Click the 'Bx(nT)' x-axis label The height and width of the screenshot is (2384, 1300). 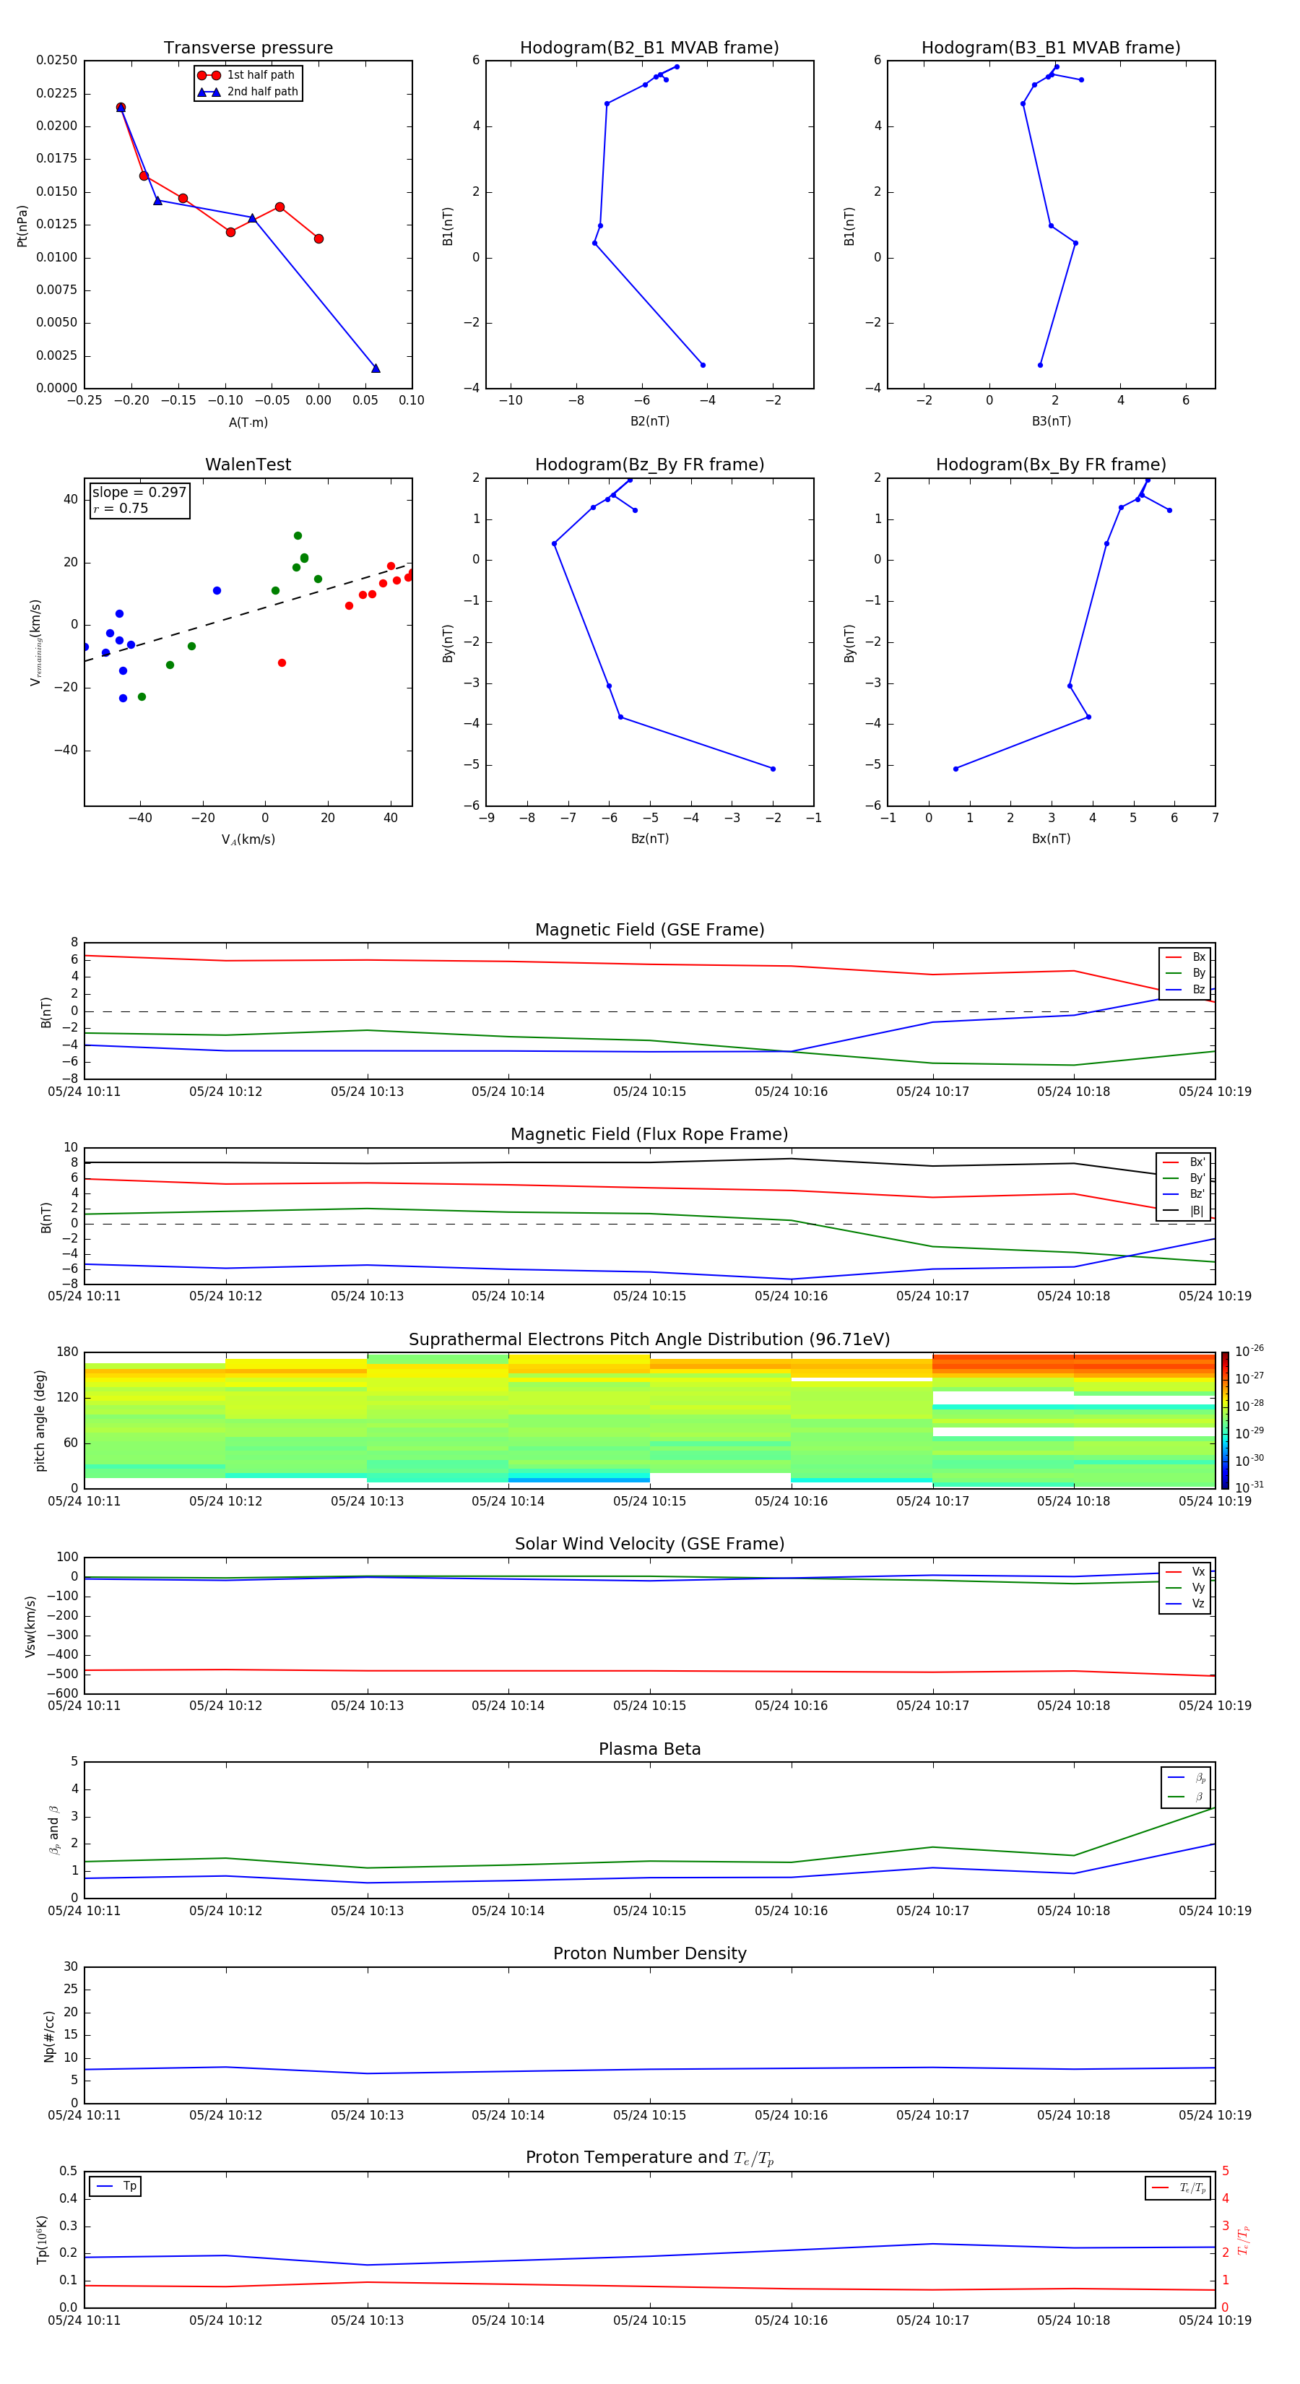click(1051, 839)
